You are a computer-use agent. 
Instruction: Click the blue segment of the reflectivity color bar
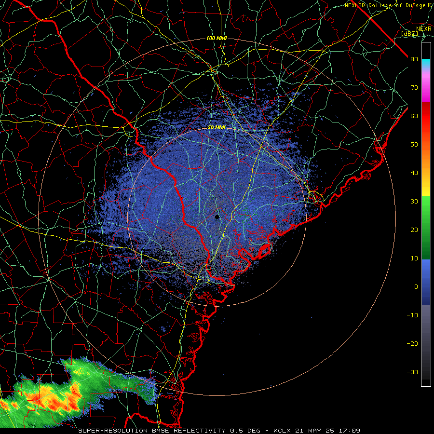[426, 282]
